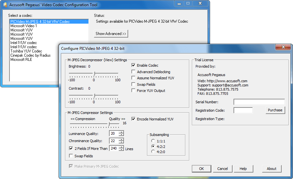Click the About button

pyautogui.click(x=272, y=169)
